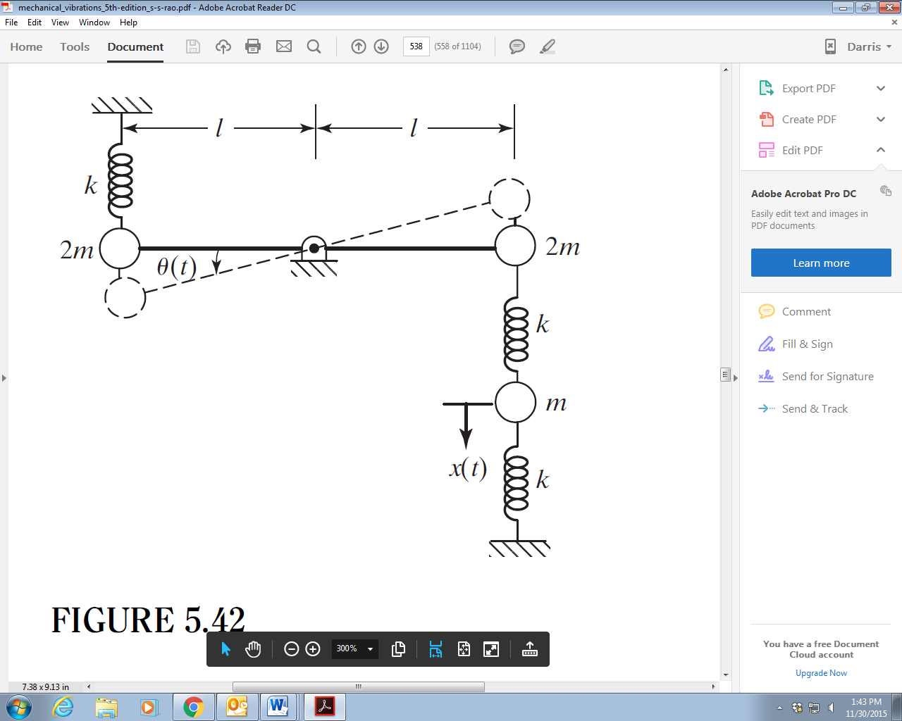Screen dimensions: 902x721
Task: Email the document using the envelope icon
Action: (283, 46)
